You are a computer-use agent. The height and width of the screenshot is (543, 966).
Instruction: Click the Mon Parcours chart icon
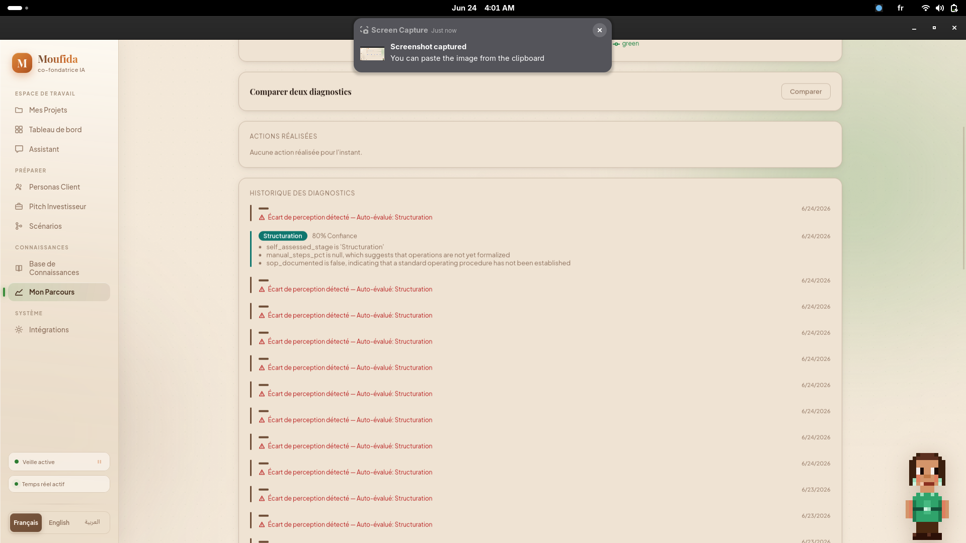[x=19, y=292]
